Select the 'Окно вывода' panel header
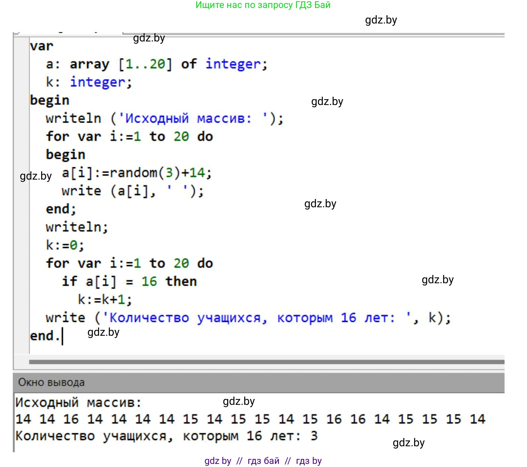The image size is (527, 467). point(51,382)
